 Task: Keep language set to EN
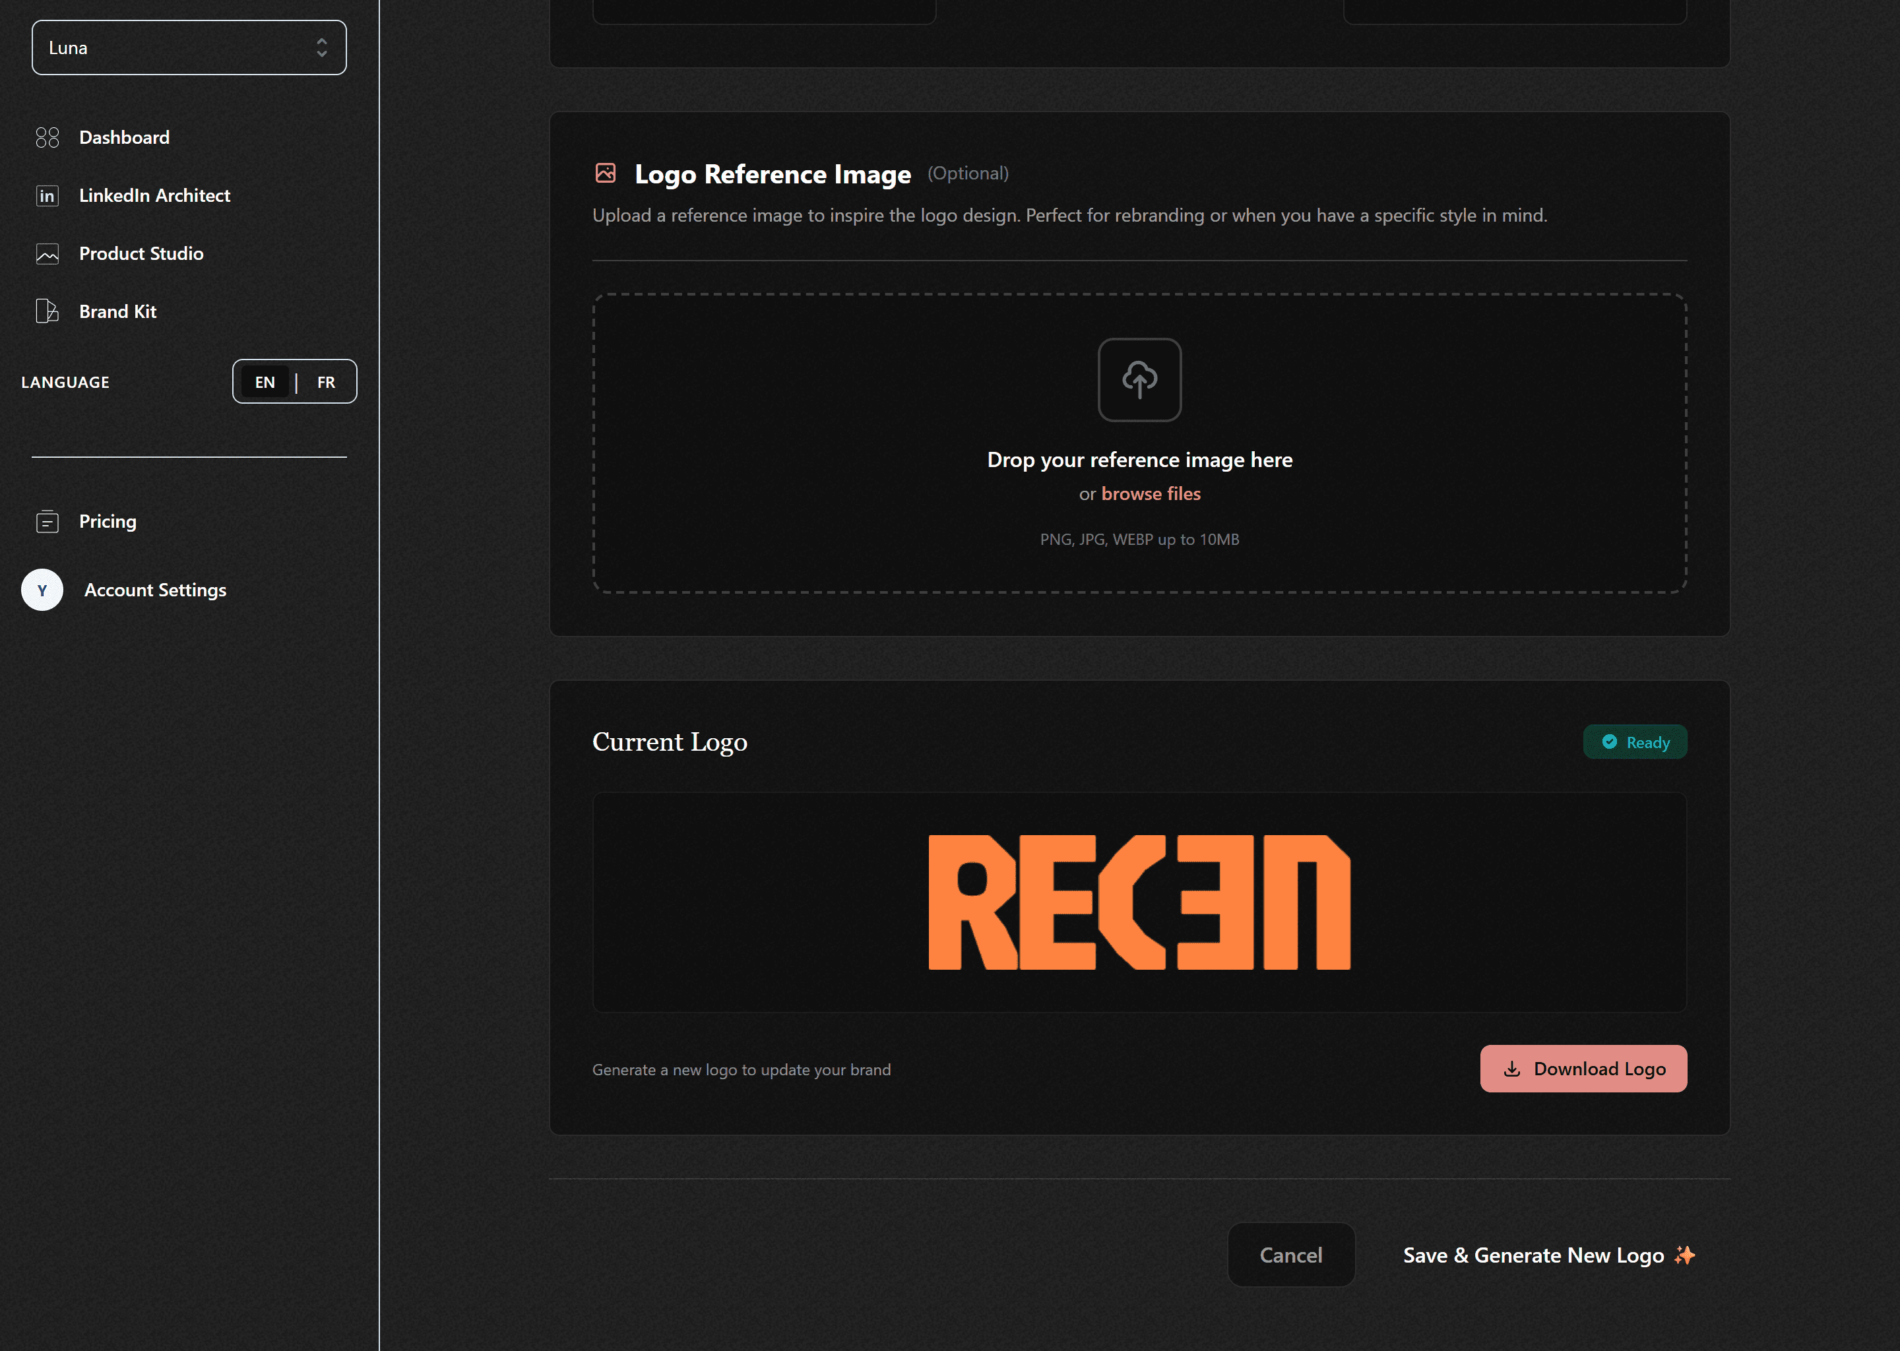265,382
